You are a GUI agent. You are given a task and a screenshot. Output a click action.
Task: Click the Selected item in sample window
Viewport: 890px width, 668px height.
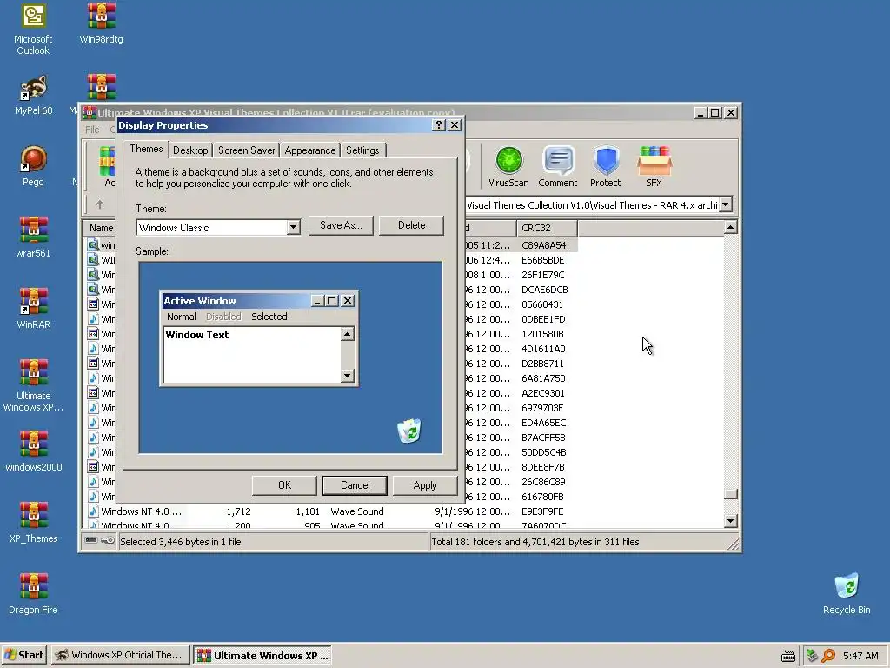click(269, 317)
